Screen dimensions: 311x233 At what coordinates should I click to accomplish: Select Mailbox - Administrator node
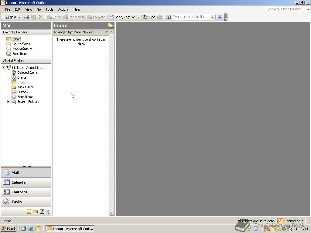click(29, 68)
